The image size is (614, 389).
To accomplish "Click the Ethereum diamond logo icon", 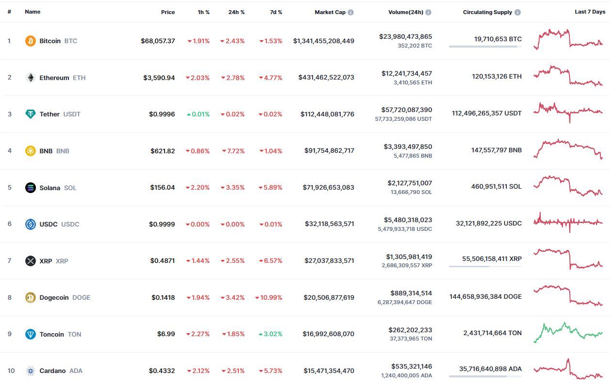I will (31, 78).
